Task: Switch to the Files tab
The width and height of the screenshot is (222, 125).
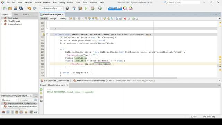Action: tap(16, 14)
